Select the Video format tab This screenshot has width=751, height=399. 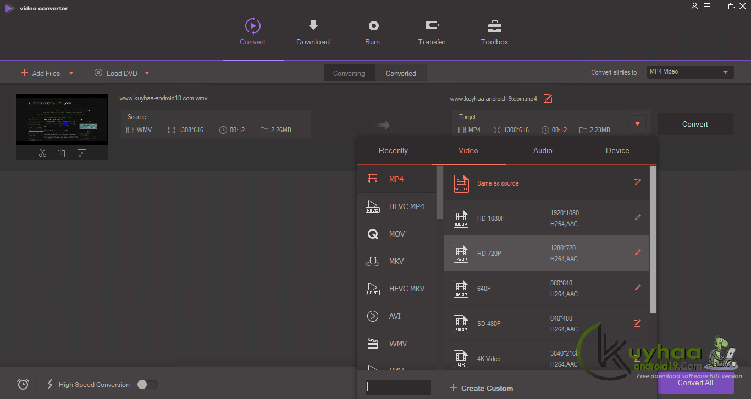pyautogui.click(x=468, y=150)
